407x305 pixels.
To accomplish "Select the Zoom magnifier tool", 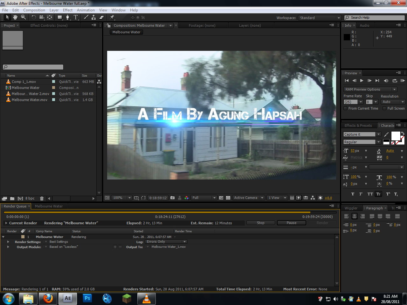I will tap(23, 17).
